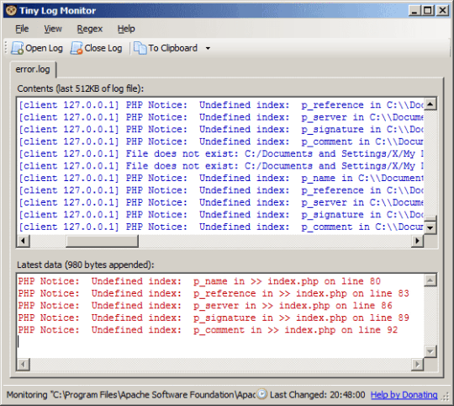Click the 'Last Changed: 20:48:00' status text
Image resolution: width=454 pixels, height=406 pixels.
click(x=317, y=395)
